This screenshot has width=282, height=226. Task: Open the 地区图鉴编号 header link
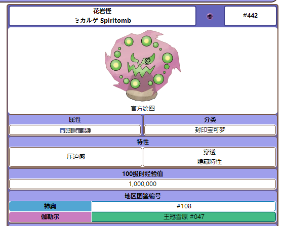point(143,196)
